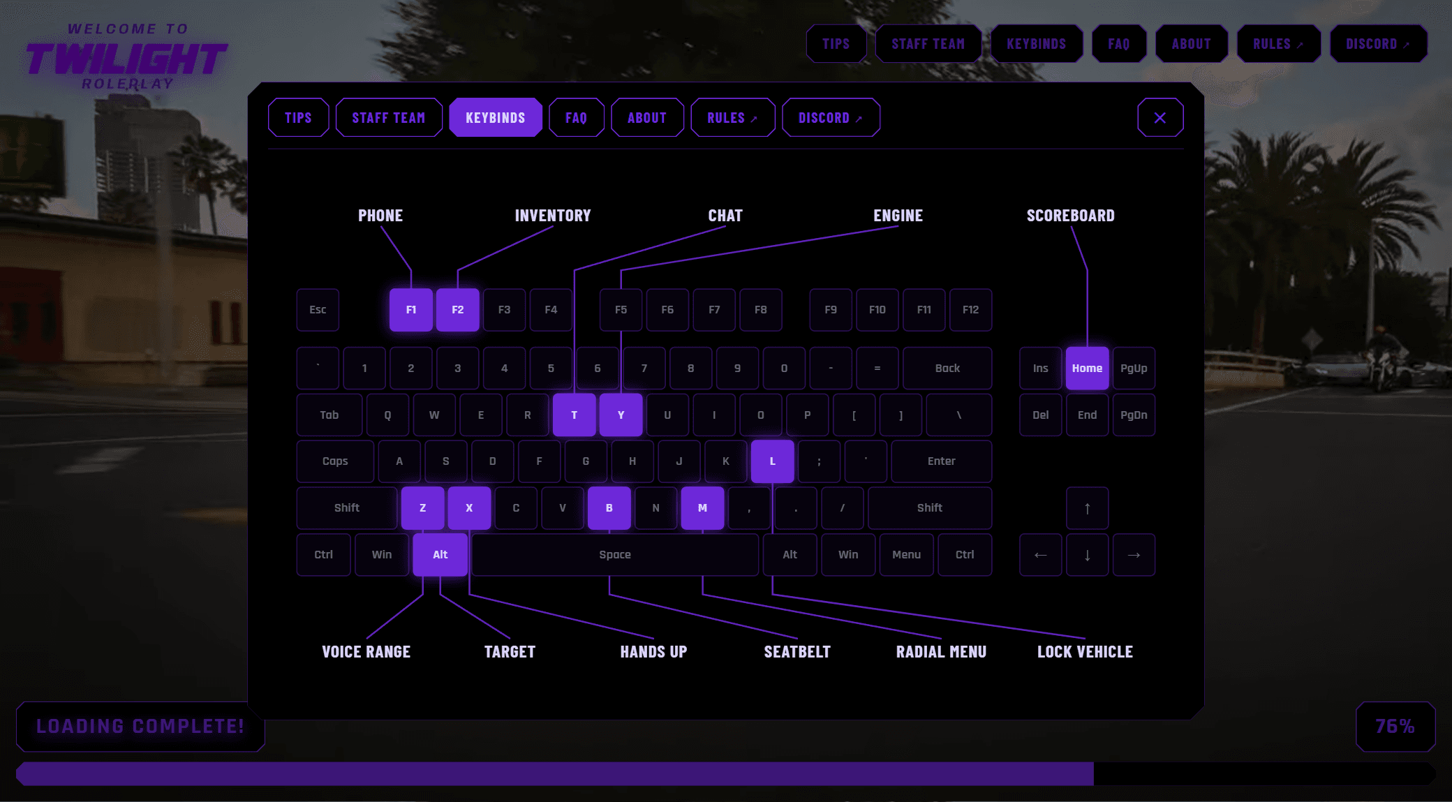The image size is (1452, 802).
Task: Click the Esc key on keyboard
Action: point(318,310)
